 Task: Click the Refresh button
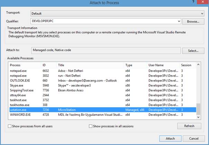[x=189, y=126]
